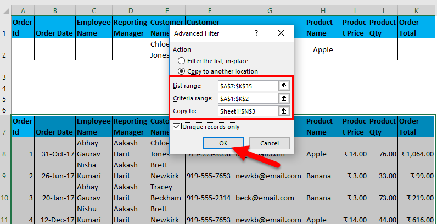
Task: Edit the List range field
Action: point(248,86)
